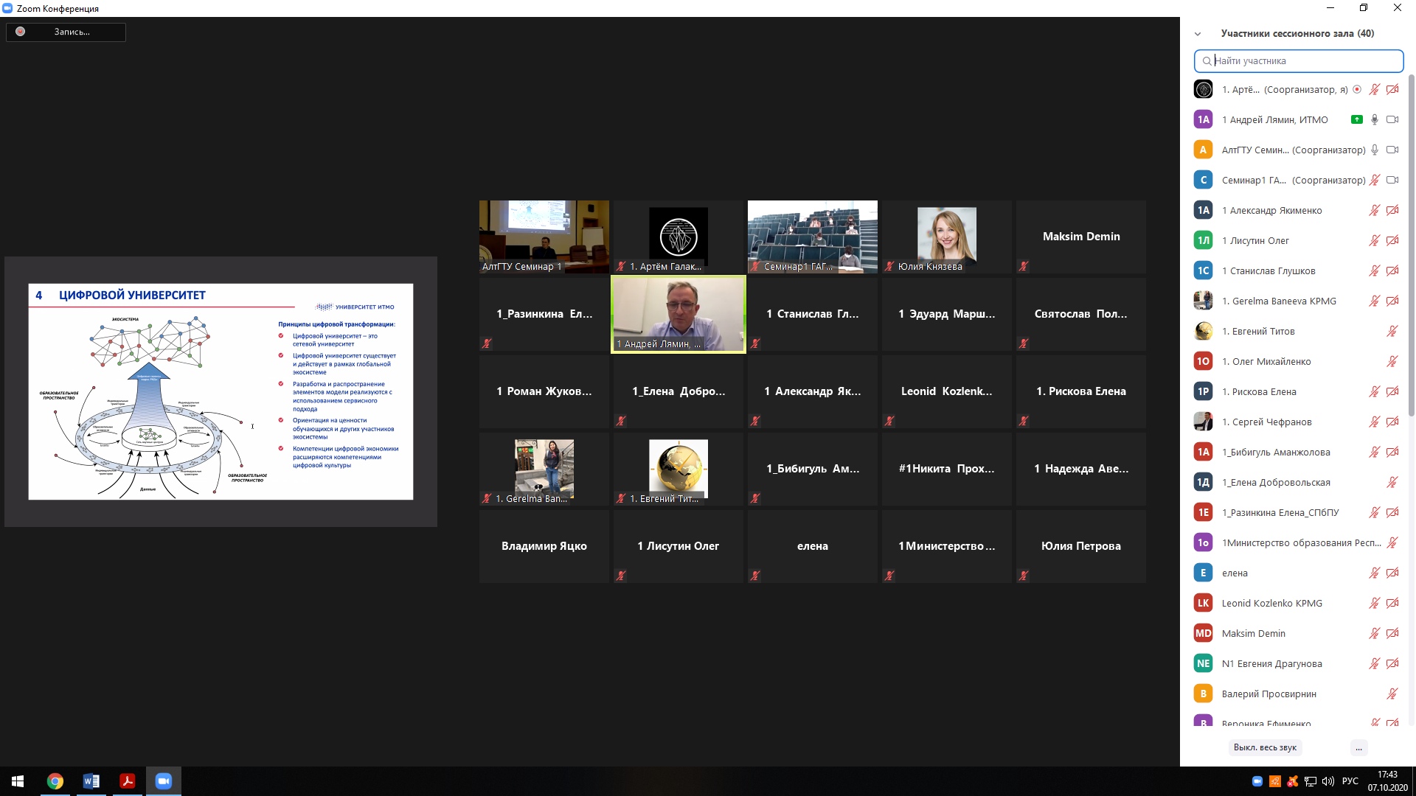
Task: Click the photo avatar of 1. Сергей Чефранов
Action: pos(1203,422)
